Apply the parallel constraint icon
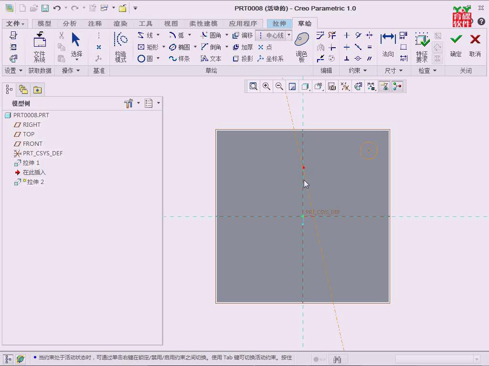This screenshot has height=366, width=489. tap(370, 59)
